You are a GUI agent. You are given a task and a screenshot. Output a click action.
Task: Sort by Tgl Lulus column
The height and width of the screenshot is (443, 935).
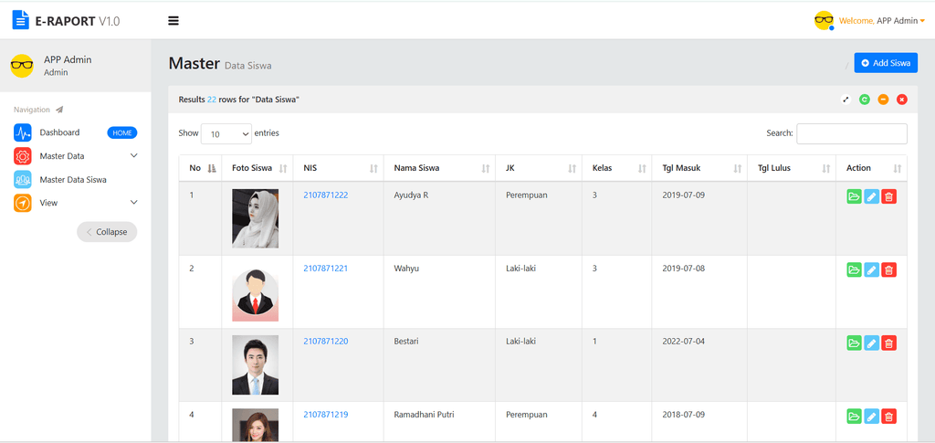792,168
